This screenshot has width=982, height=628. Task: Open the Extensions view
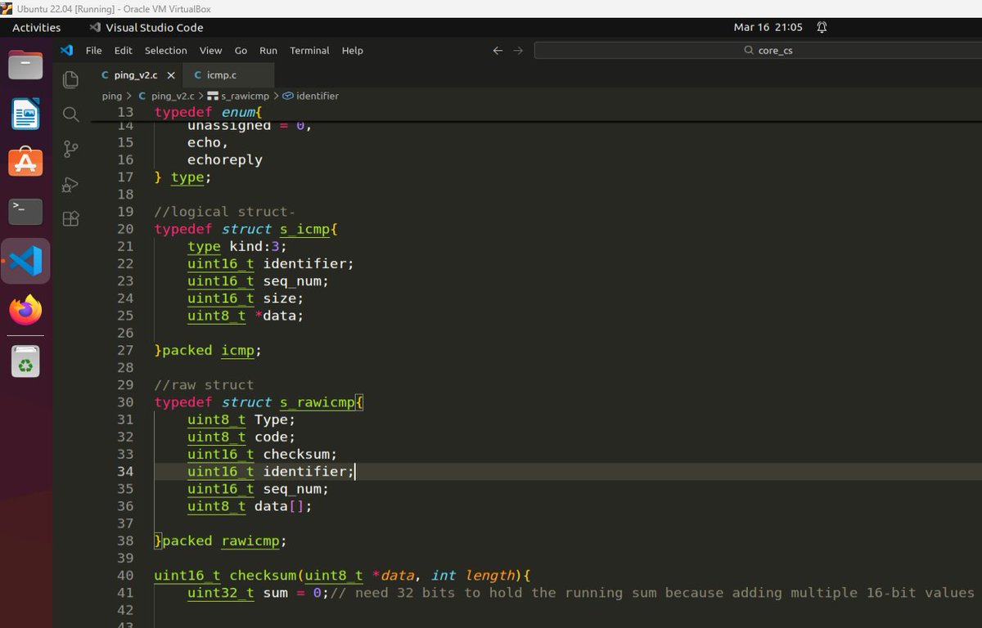coord(71,219)
